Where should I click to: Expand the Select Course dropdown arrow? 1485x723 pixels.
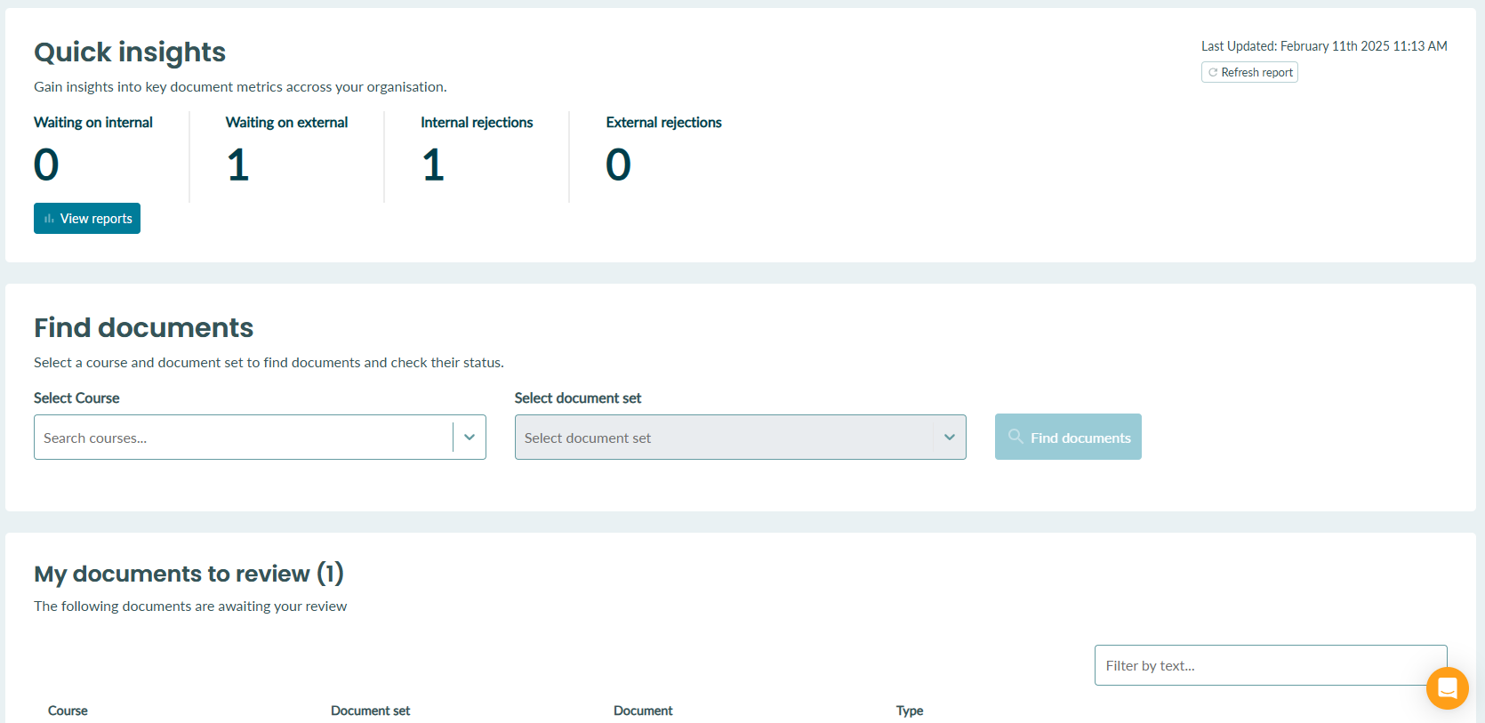(x=470, y=438)
